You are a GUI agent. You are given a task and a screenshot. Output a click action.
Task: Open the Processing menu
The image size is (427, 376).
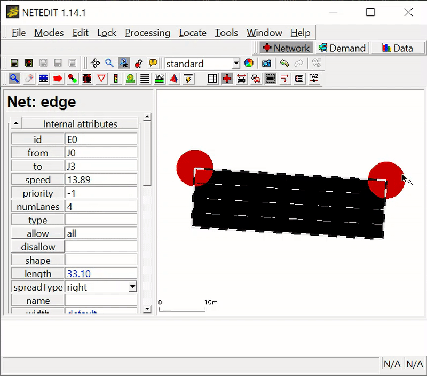(x=148, y=33)
